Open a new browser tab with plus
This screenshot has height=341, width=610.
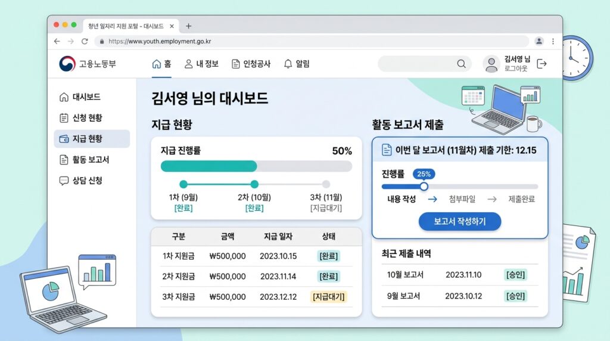pyautogui.click(x=189, y=26)
